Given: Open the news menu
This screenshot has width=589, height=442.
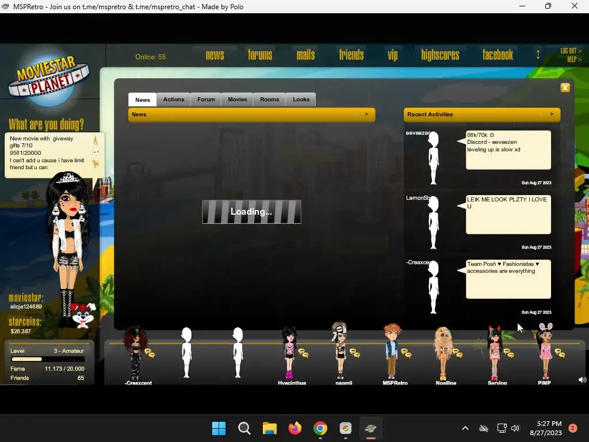Looking at the screenshot, I should pos(215,55).
